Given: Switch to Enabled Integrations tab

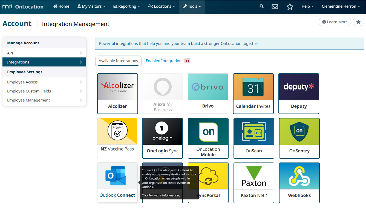Looking at the screenshot, I should [x=168, y=61].
